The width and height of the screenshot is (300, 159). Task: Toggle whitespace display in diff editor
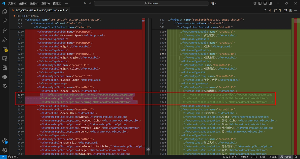click(280, 10)
